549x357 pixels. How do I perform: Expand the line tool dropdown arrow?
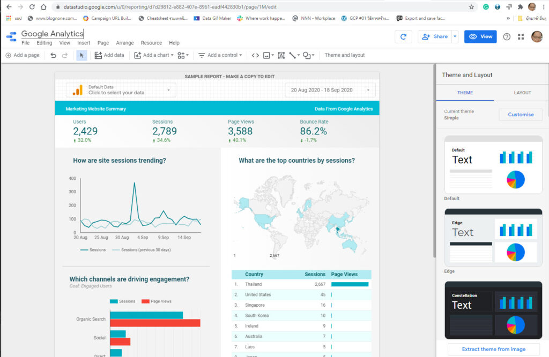point(299,55)
